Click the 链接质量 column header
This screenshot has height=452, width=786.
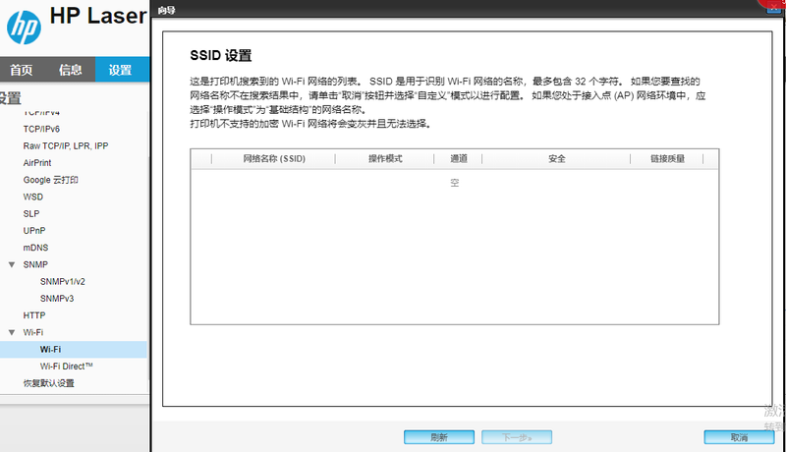(667, 158)
